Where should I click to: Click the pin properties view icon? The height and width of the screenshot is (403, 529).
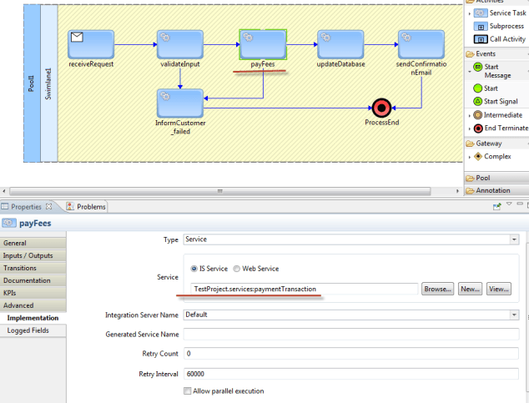click(496, 206)
